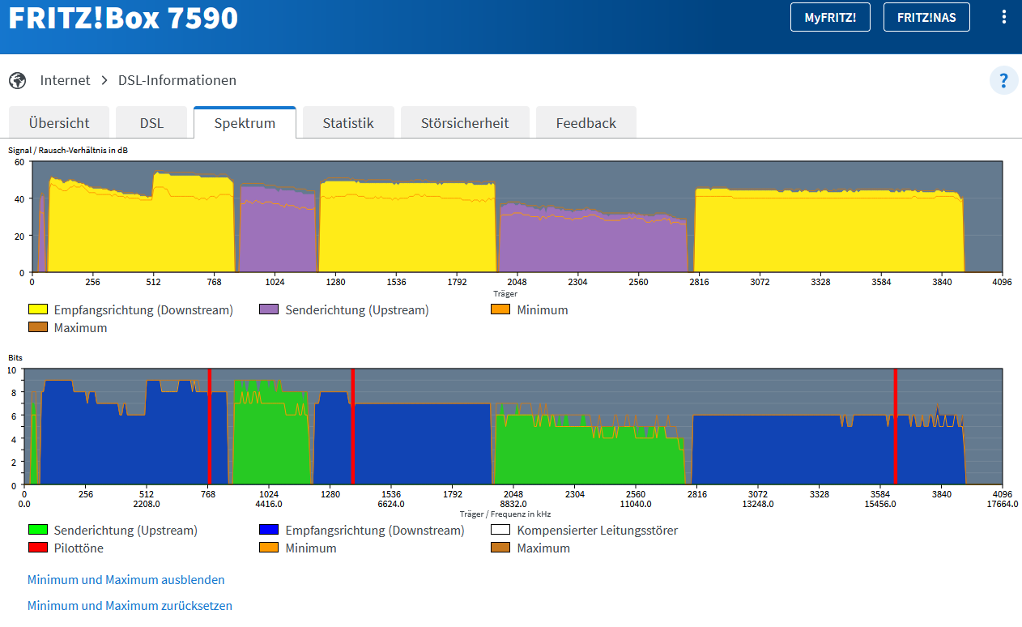The image size is (1022, 627).
Task: Switch to the DSL tab
Action: [151, 123]
